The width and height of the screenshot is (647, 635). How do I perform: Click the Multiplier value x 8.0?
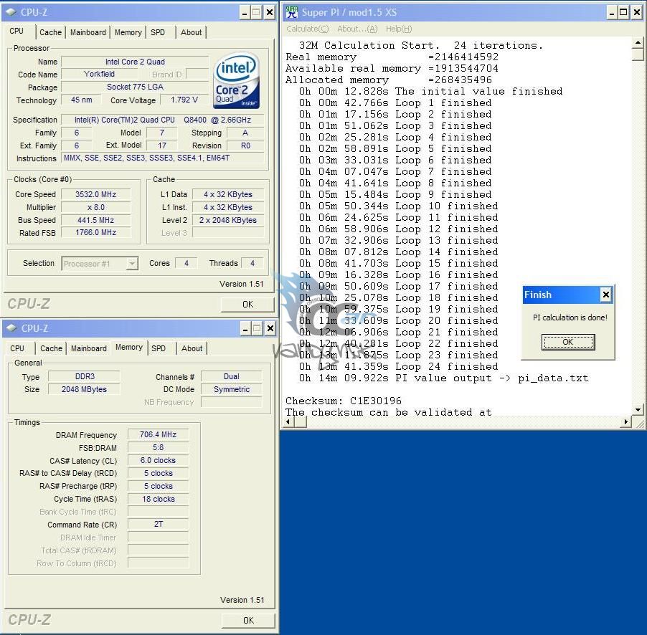(95, 207)
